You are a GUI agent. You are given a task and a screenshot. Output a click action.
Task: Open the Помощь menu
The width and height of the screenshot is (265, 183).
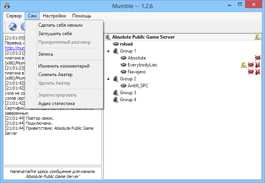(x=81, y=16)
